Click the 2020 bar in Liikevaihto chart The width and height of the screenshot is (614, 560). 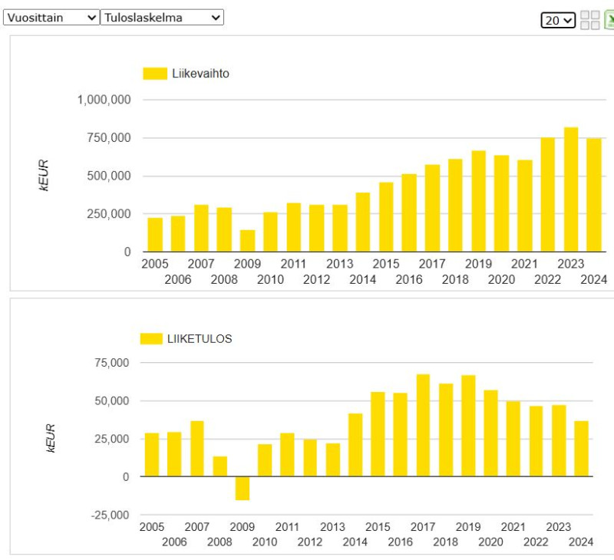point(501,203)
